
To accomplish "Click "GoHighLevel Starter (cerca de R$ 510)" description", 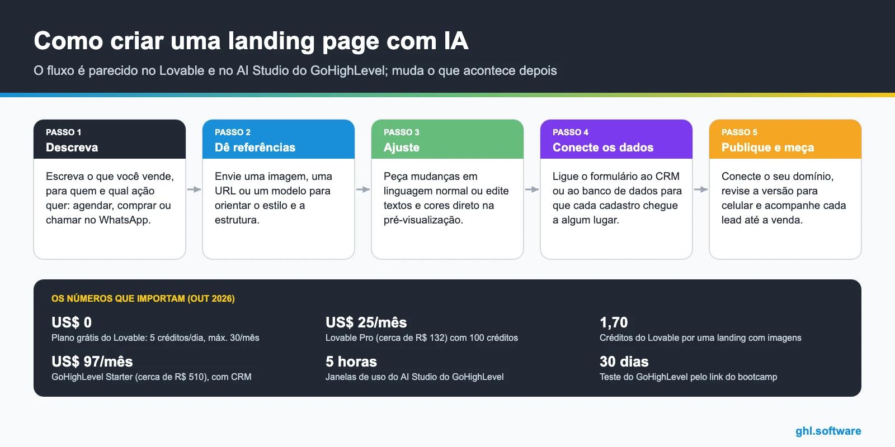I will pos(152,377).
